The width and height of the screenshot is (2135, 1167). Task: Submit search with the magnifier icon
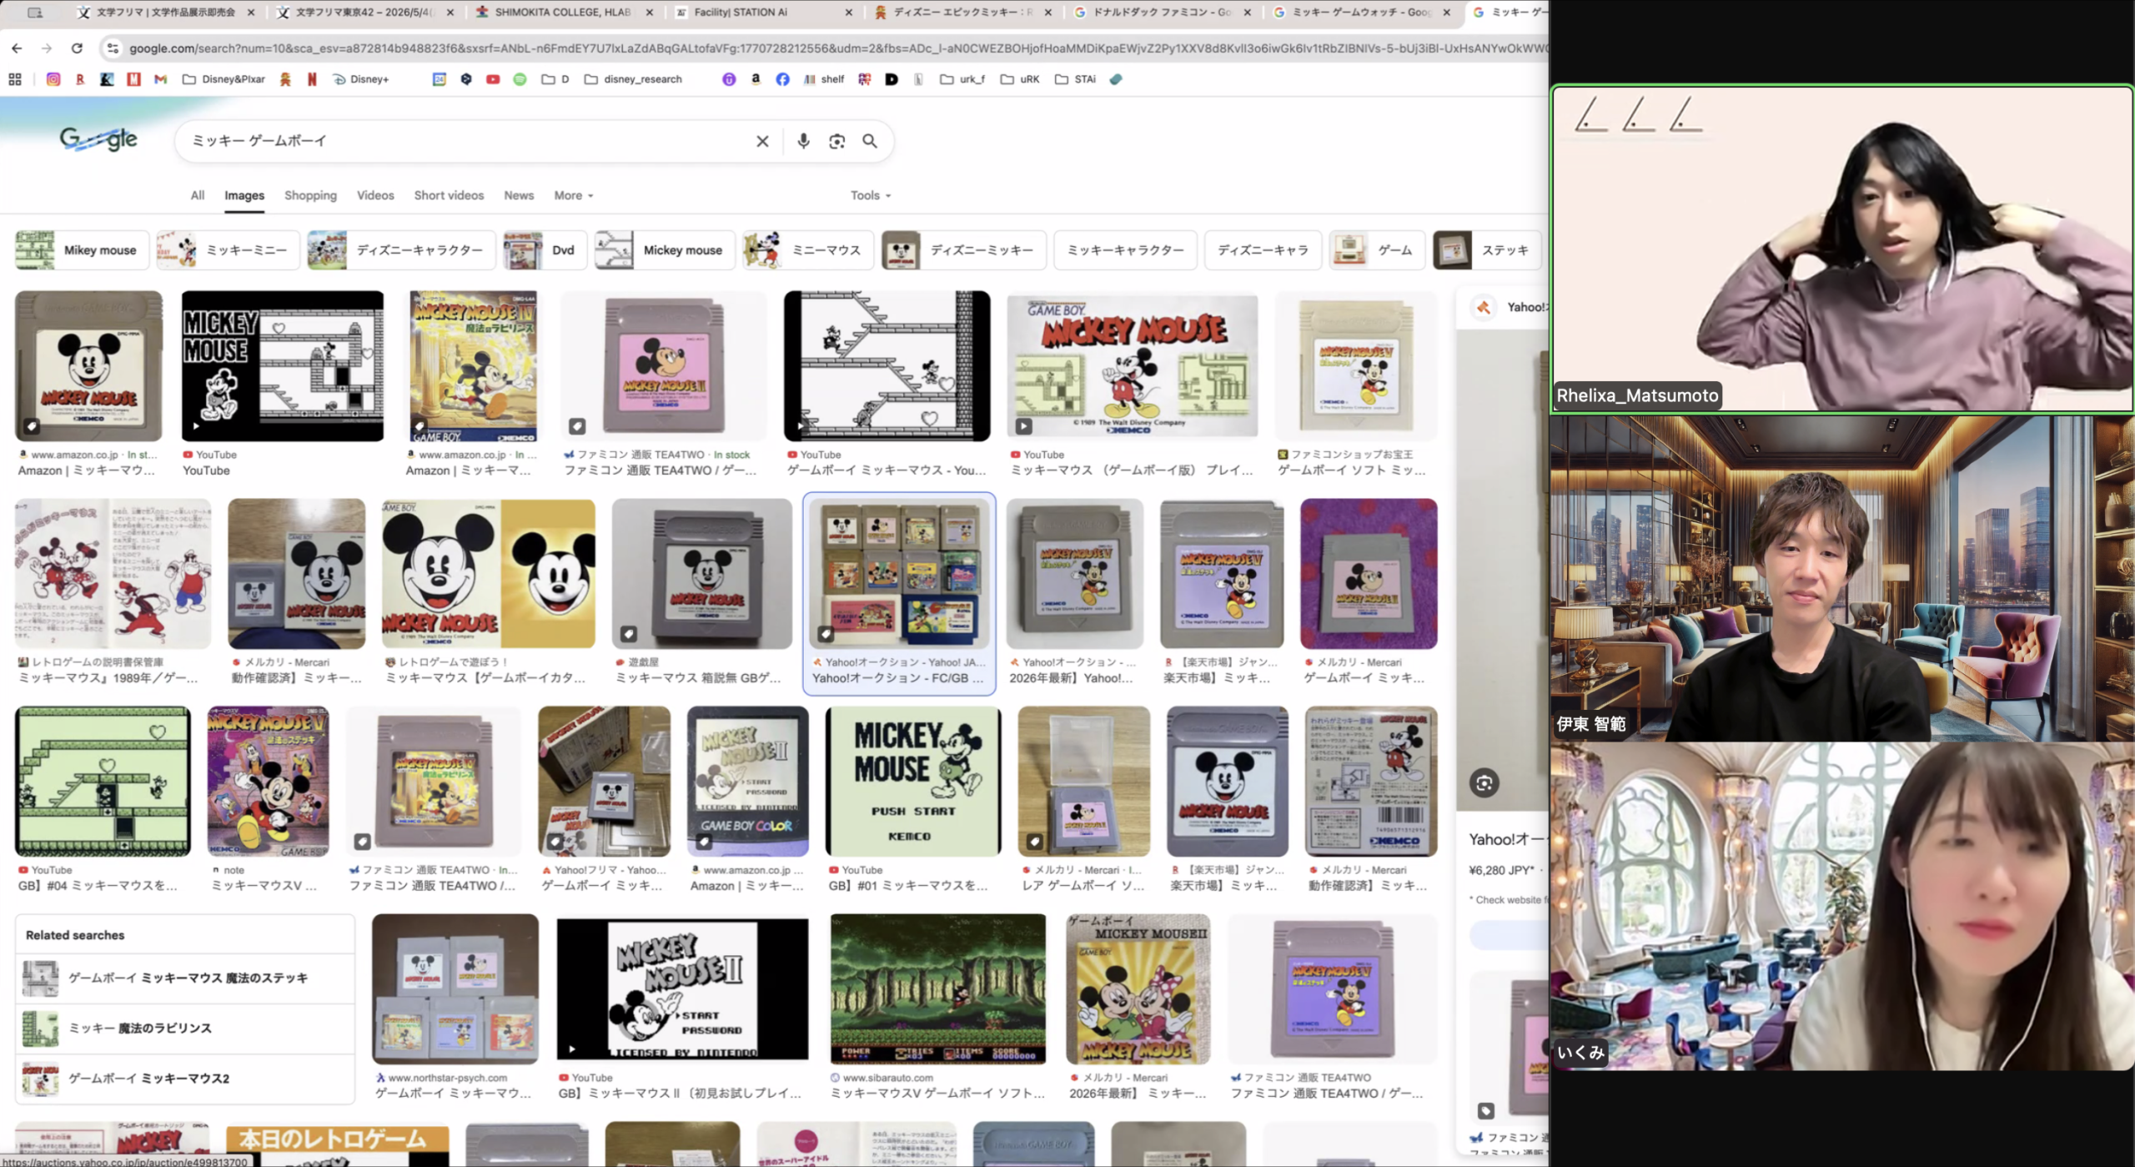click(x=870, y=141)
